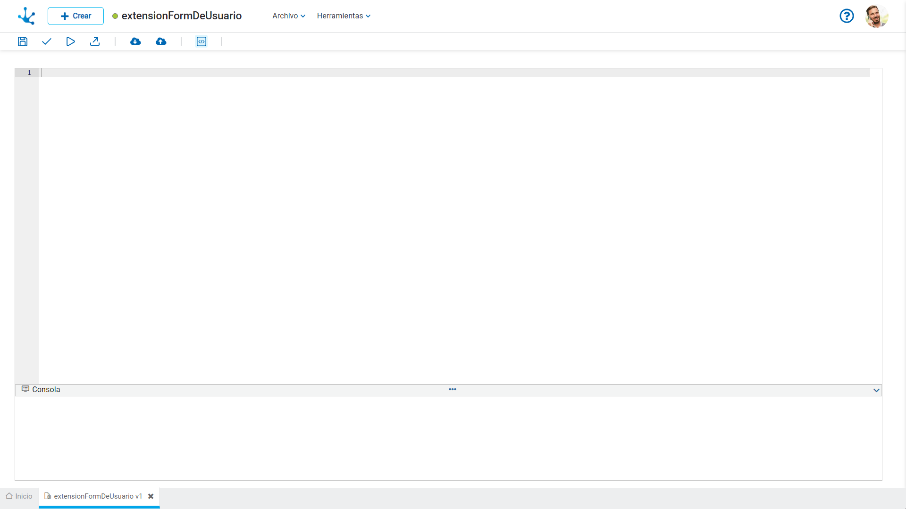Viewport: 906px width, 509px height.
Task: Click in the code editor line 1
Action: (x=455, y=73)
